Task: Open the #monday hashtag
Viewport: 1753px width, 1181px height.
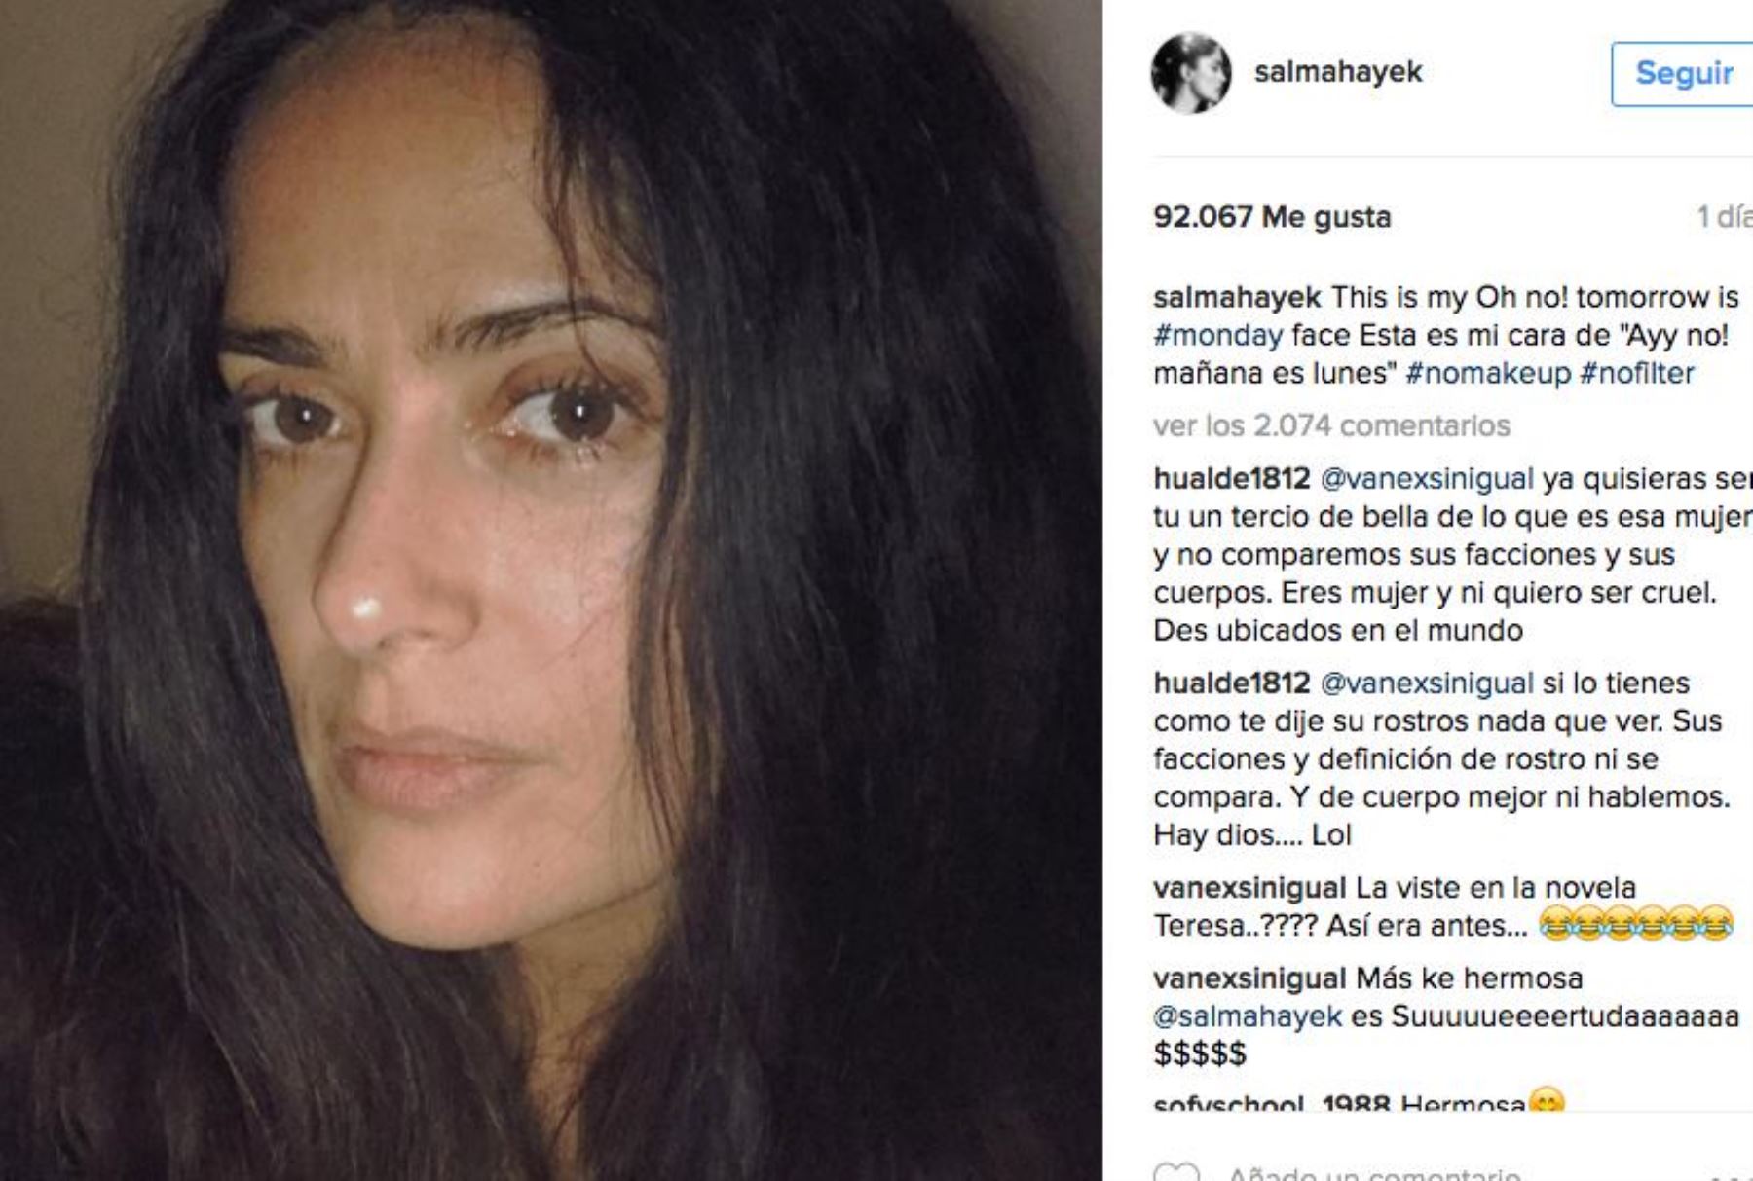Action: (1217, 335)
